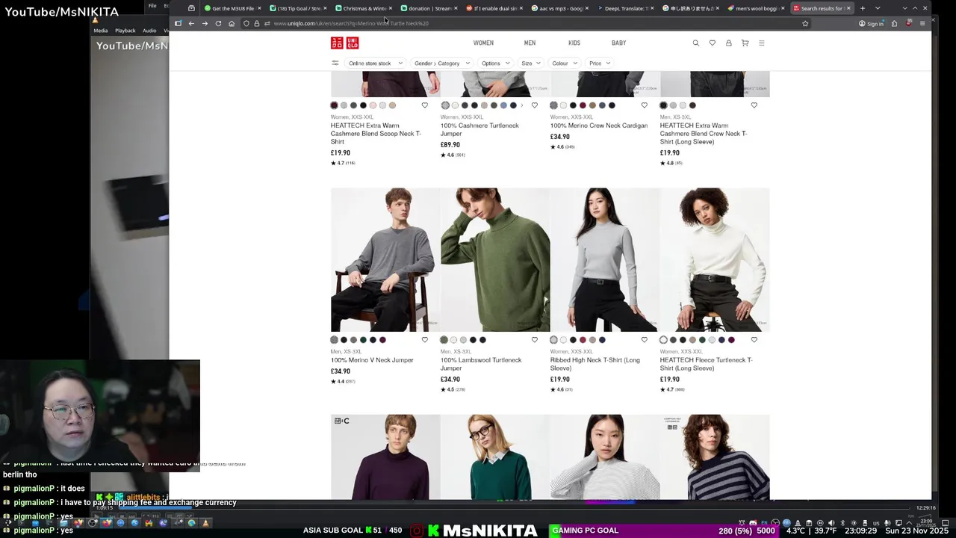
Task: Favourite the HEATTECH Fleece Turtleneck T-Shirt heart
Action: [754, 340]
